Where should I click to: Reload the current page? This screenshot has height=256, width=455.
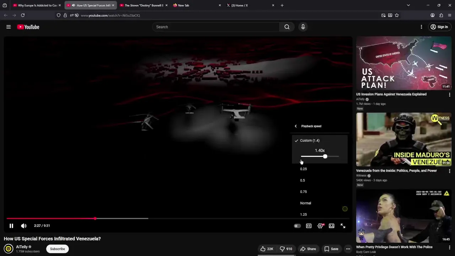coord(23,15)
